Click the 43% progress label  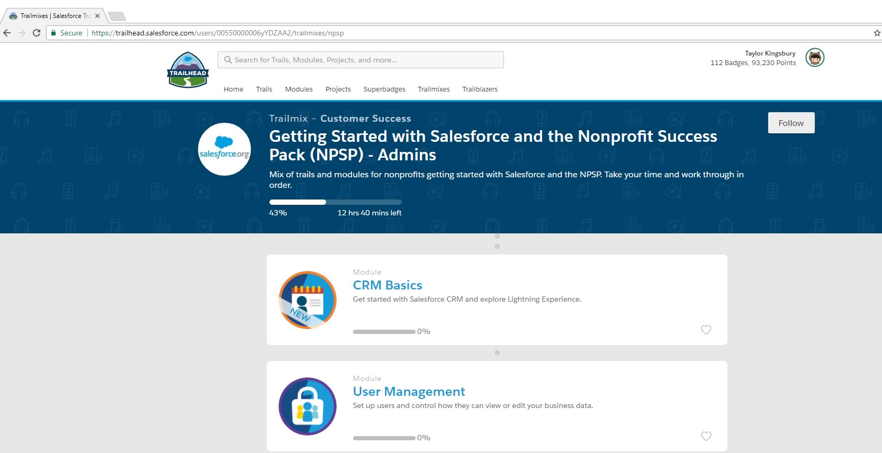tap(278, 213)
